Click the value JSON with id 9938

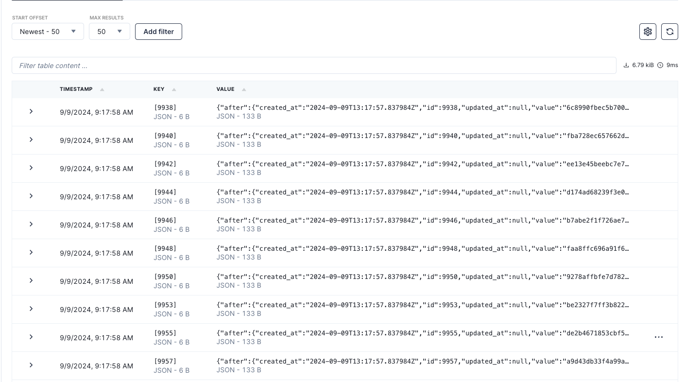[423, 107]
